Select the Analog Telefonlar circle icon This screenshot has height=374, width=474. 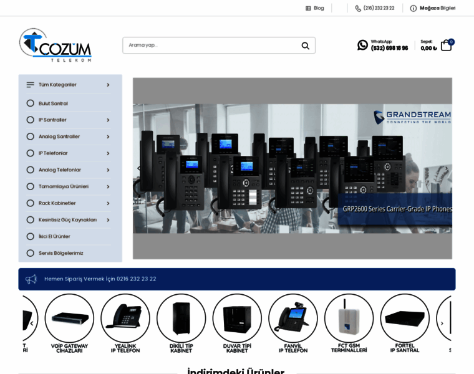point(30,170)
